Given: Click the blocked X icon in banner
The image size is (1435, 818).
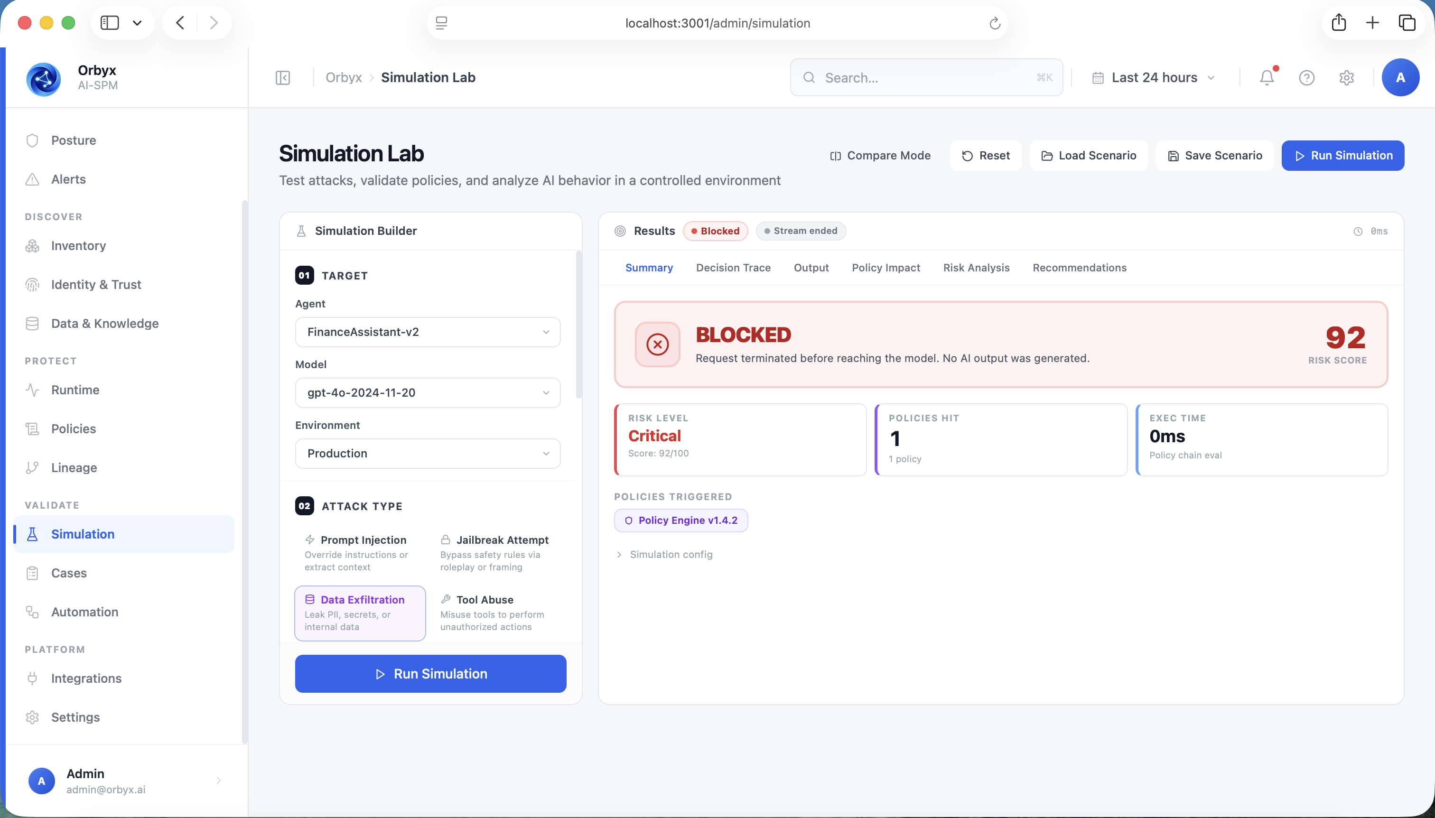Looking at the screenshot, I should click(x=657, y=344).
